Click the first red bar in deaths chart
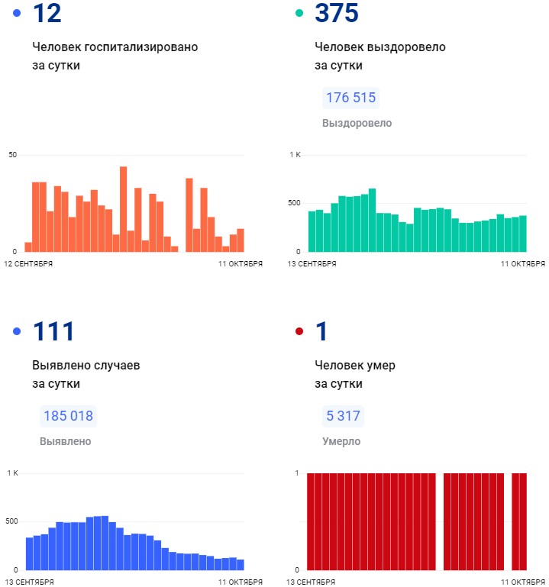 coord(311,521)
